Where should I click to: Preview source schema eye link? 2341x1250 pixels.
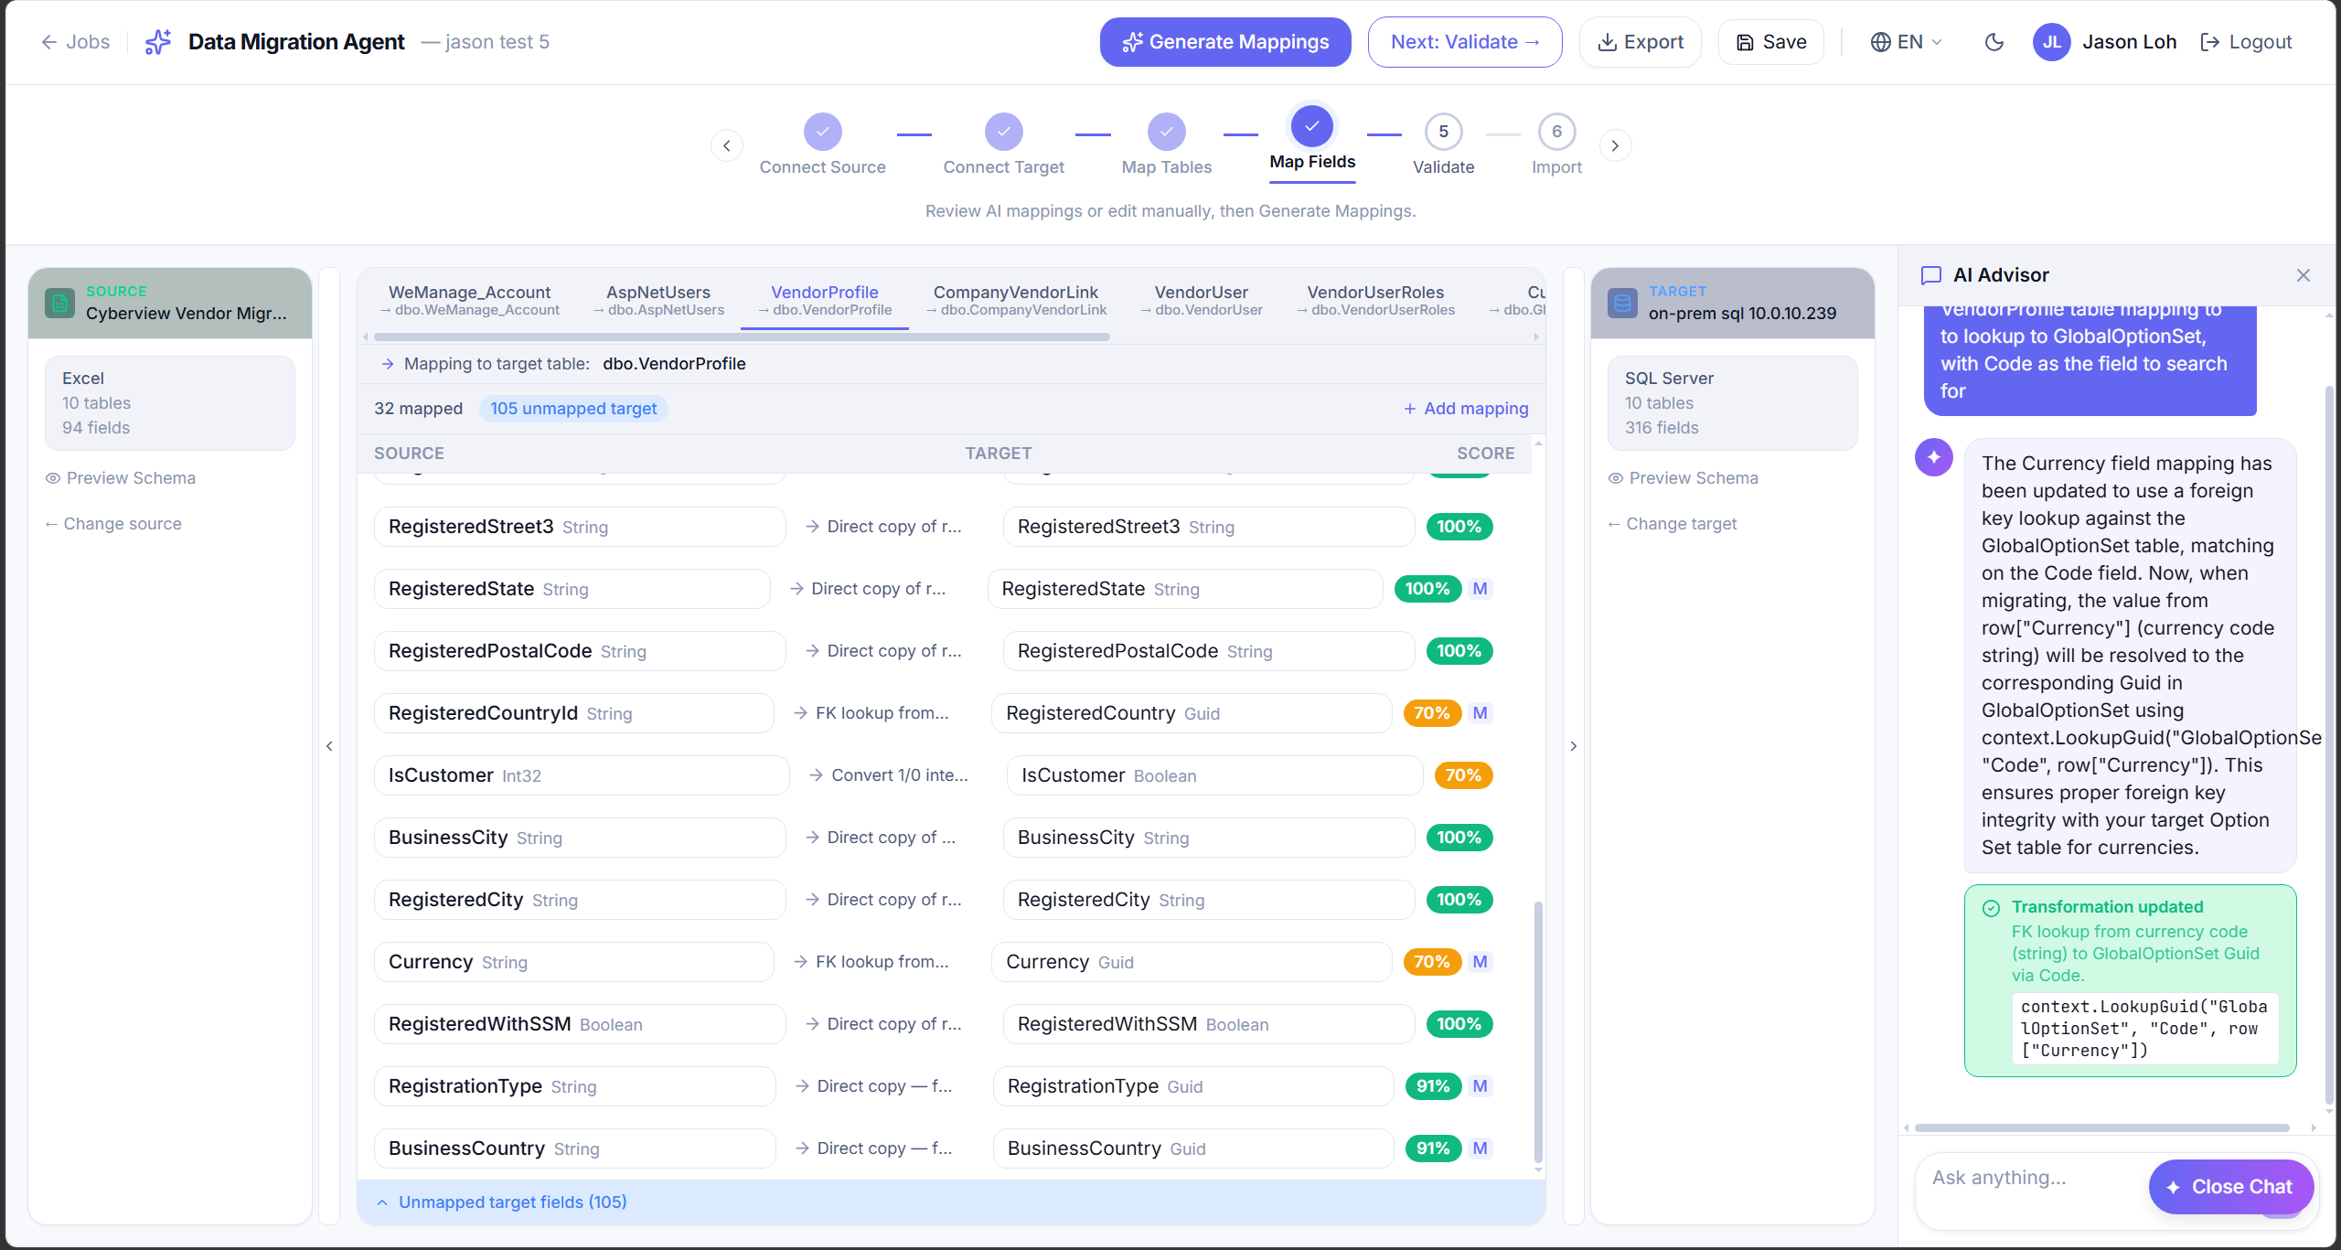pyautogui.click(x=121, y=478)
